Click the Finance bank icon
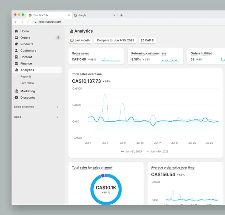The image size is (225, 215). pyautogui.click(x=16, y=64)
